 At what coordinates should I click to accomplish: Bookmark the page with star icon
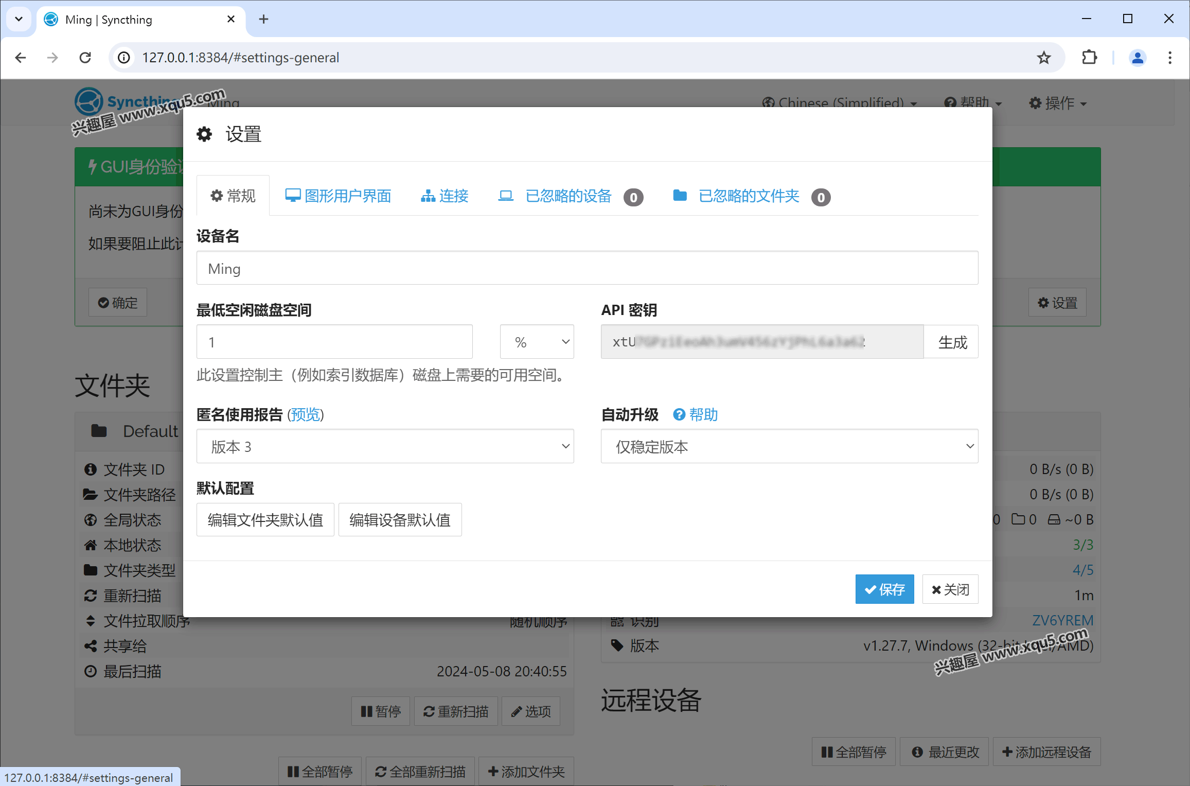coord(1043,58)
